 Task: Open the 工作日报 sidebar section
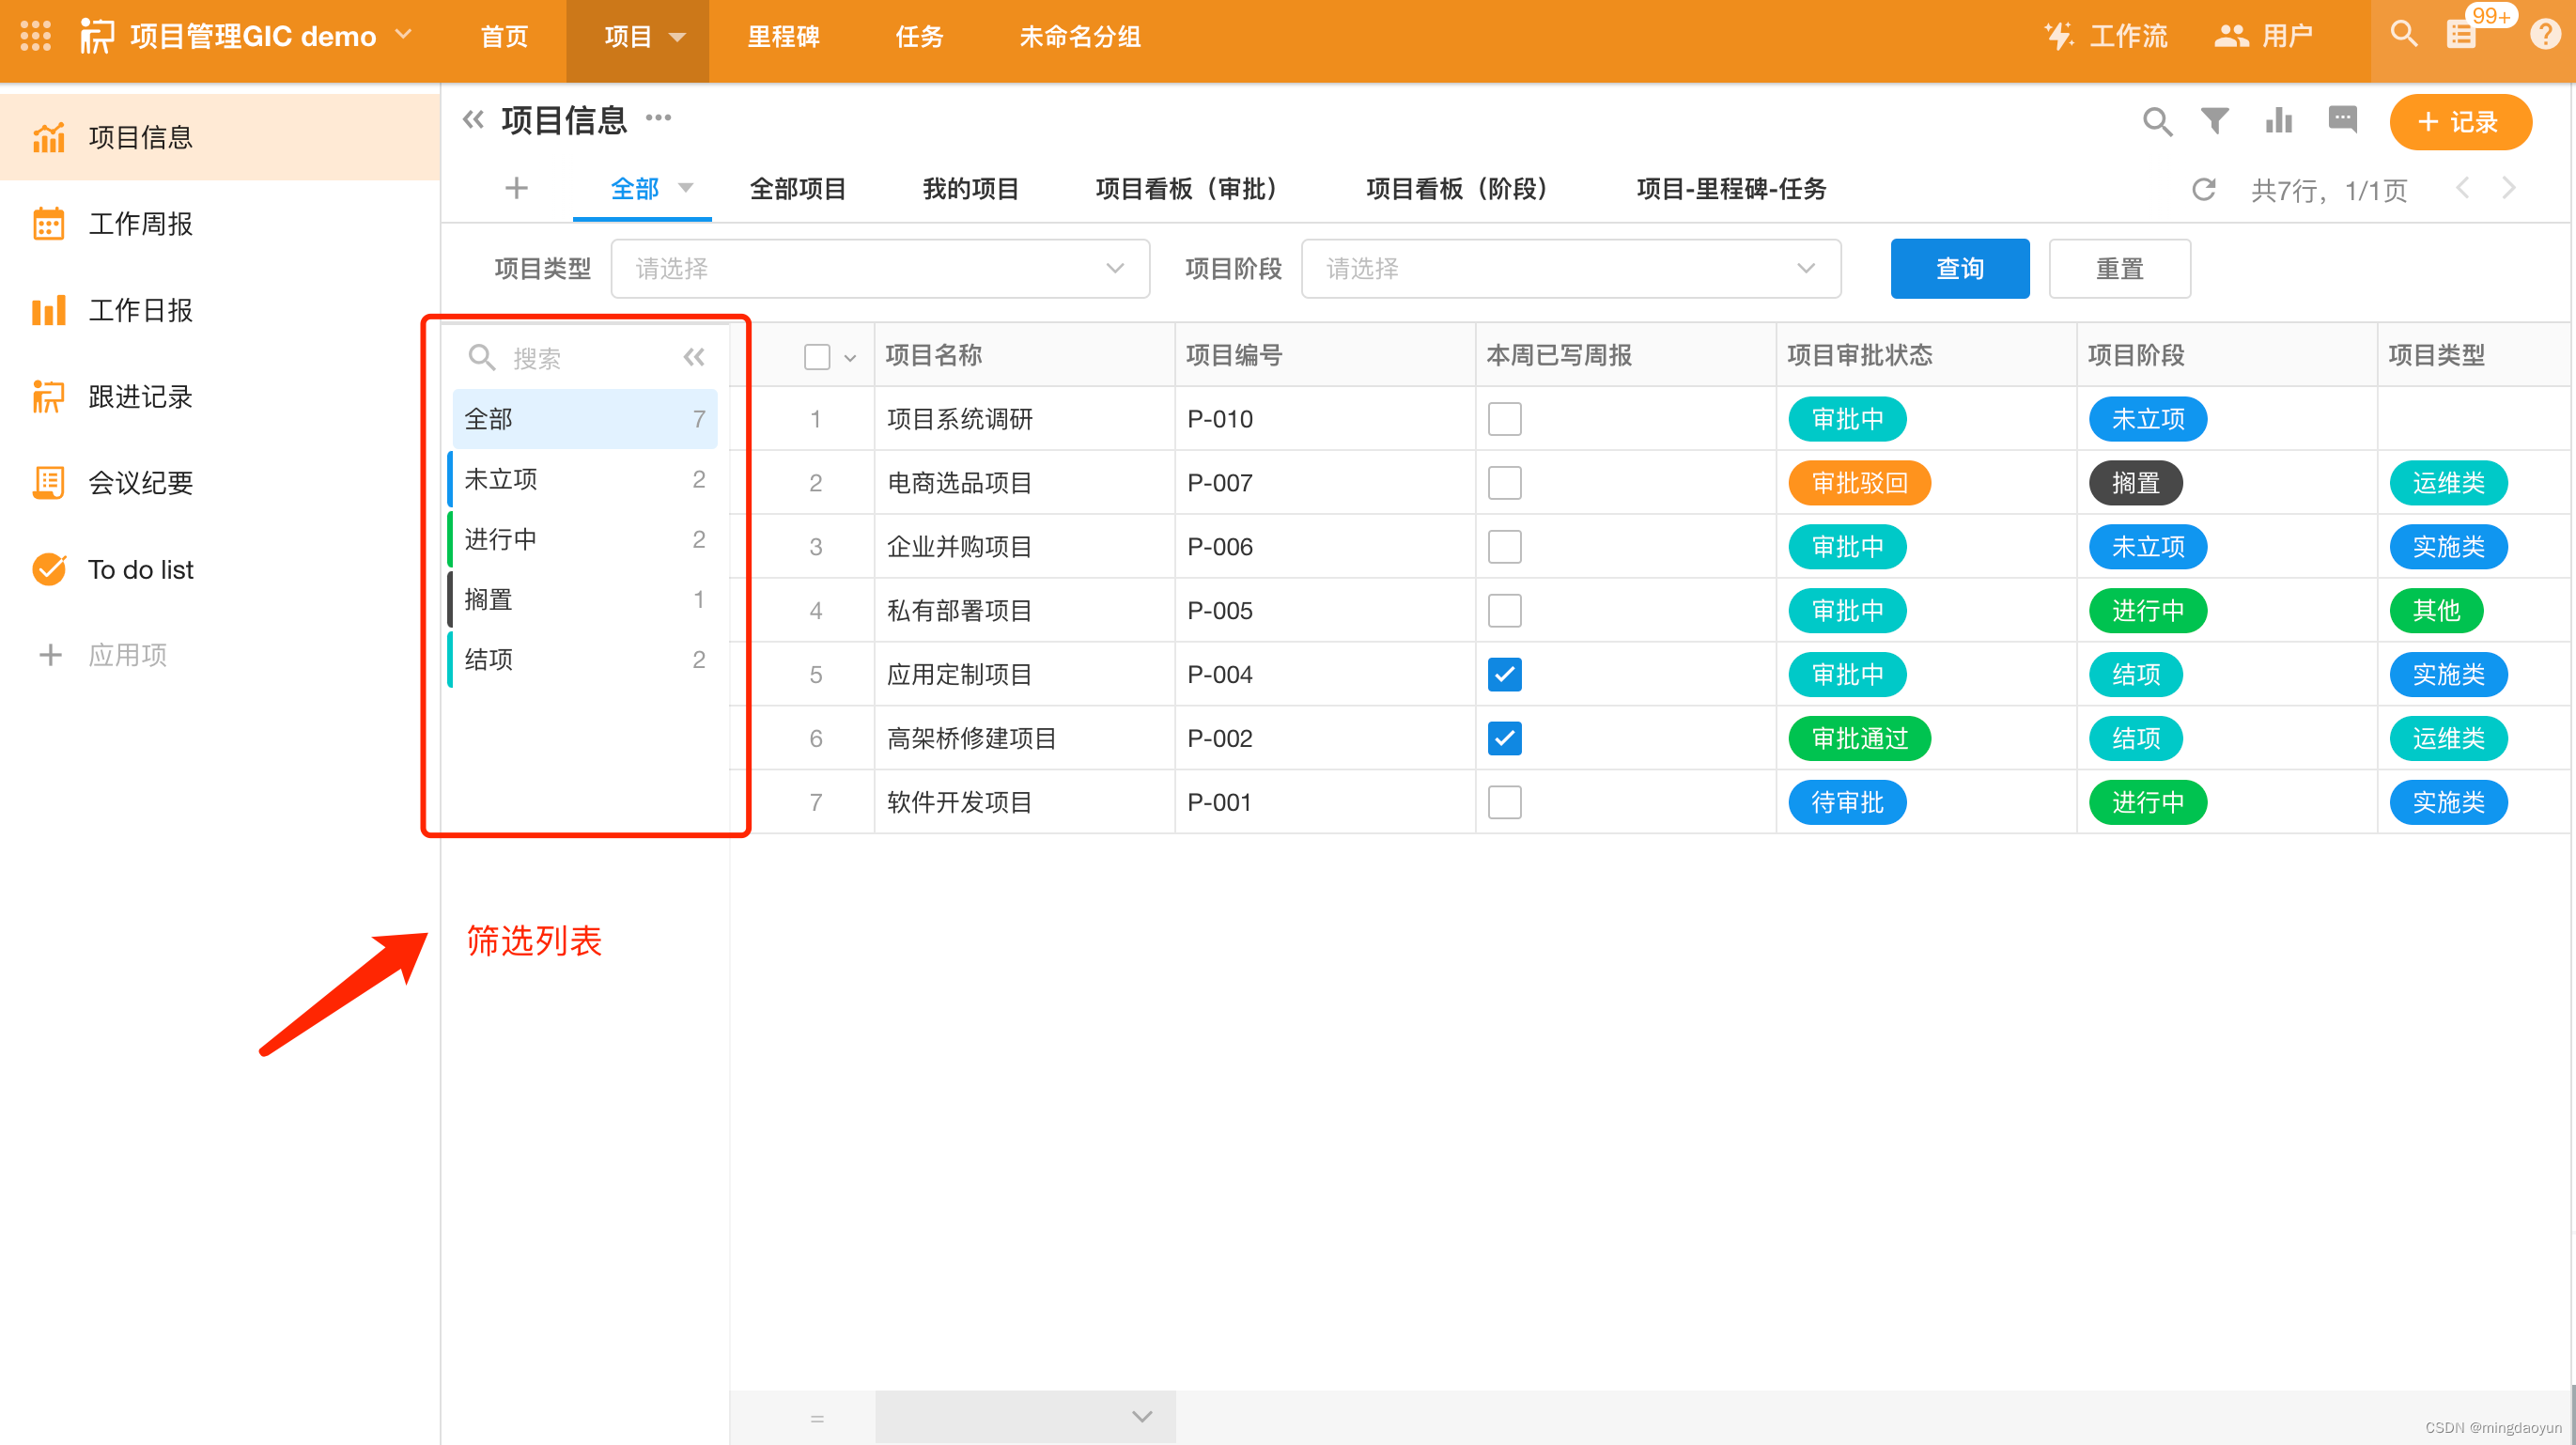140,310
